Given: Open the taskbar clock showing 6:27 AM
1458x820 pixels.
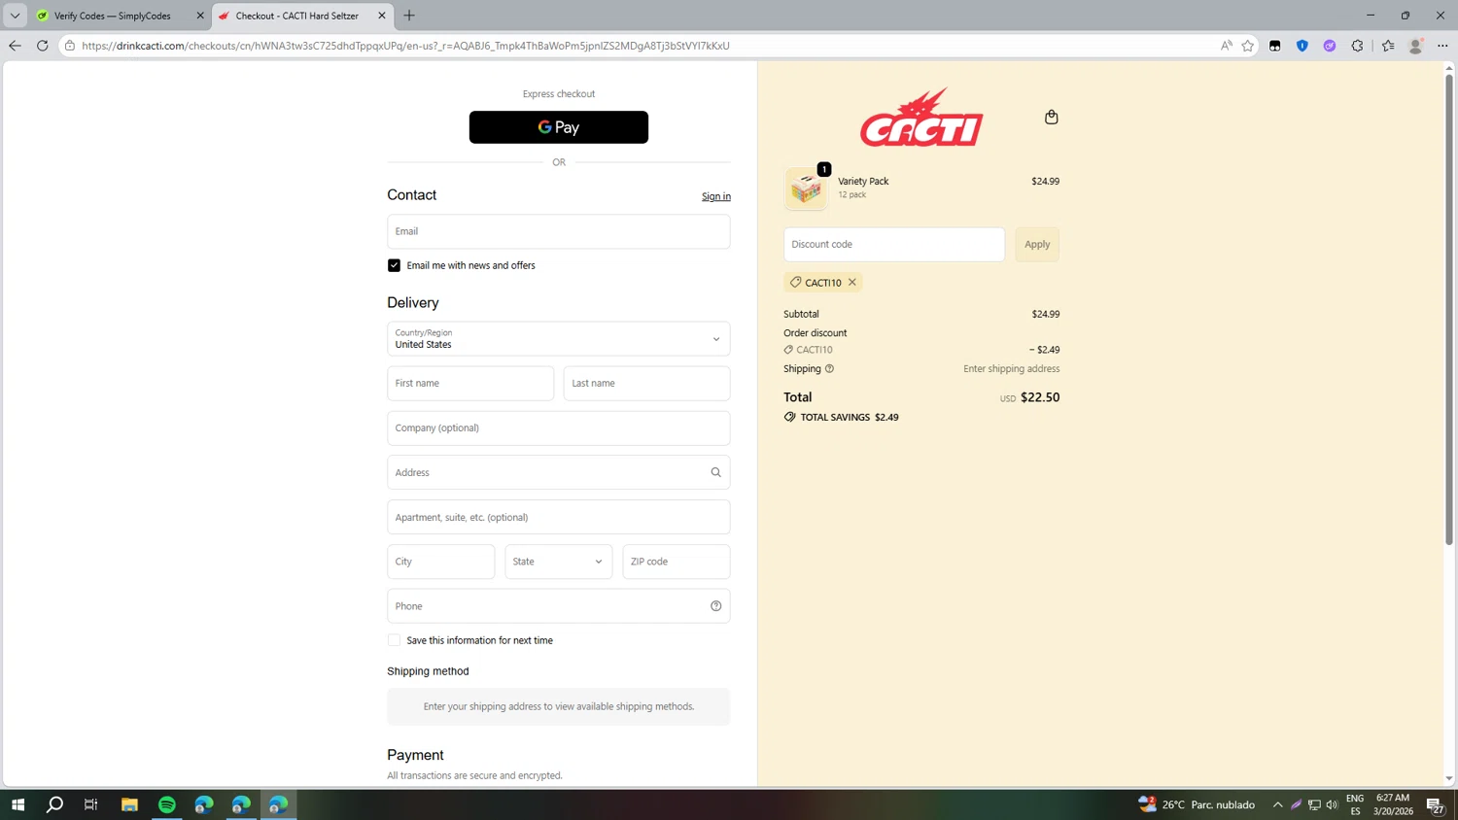Looking at the screenshot, I should 1393,804.
